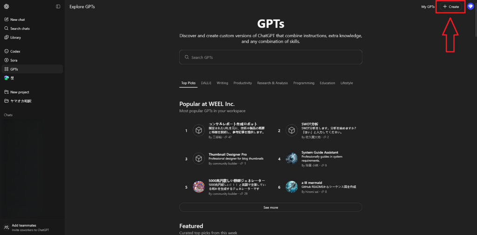The image size is (477, 235).
Task: Click the Codex icon in sidebar
Action: pyautogui.click(x=7, y=51)
